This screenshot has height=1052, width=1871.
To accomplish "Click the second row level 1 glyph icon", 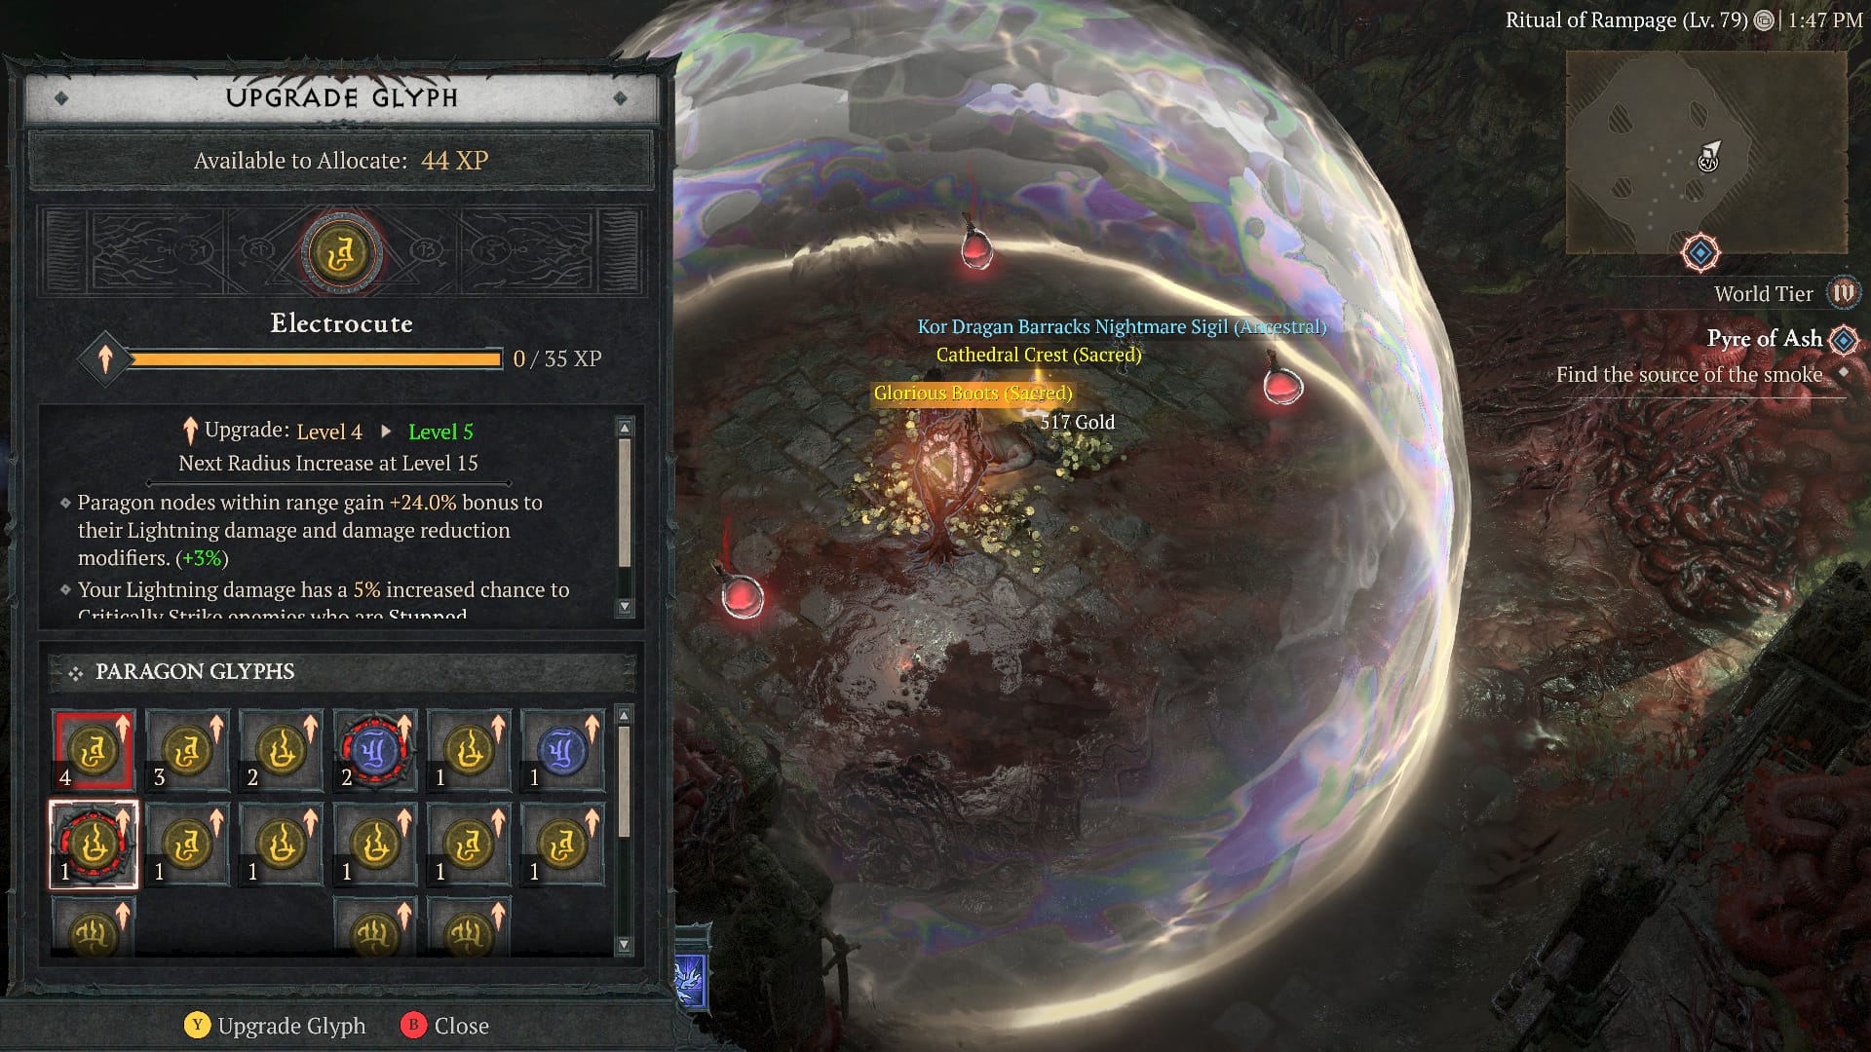I will coord(93,842).
